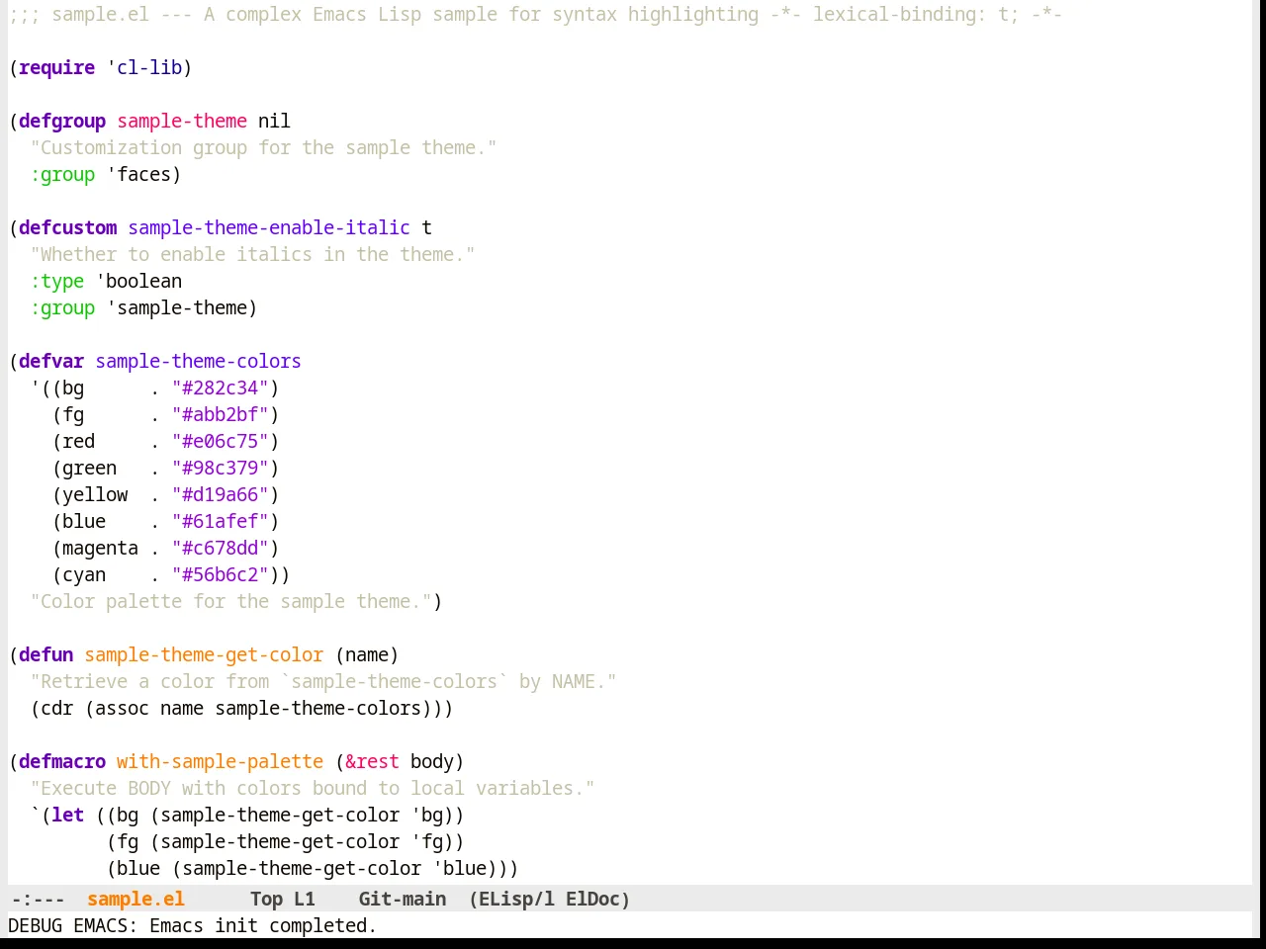The width and height of the screenshot is (1266, 949).
Task: Click the sample.el buffer name in mode line
Action: click(136, 899)
